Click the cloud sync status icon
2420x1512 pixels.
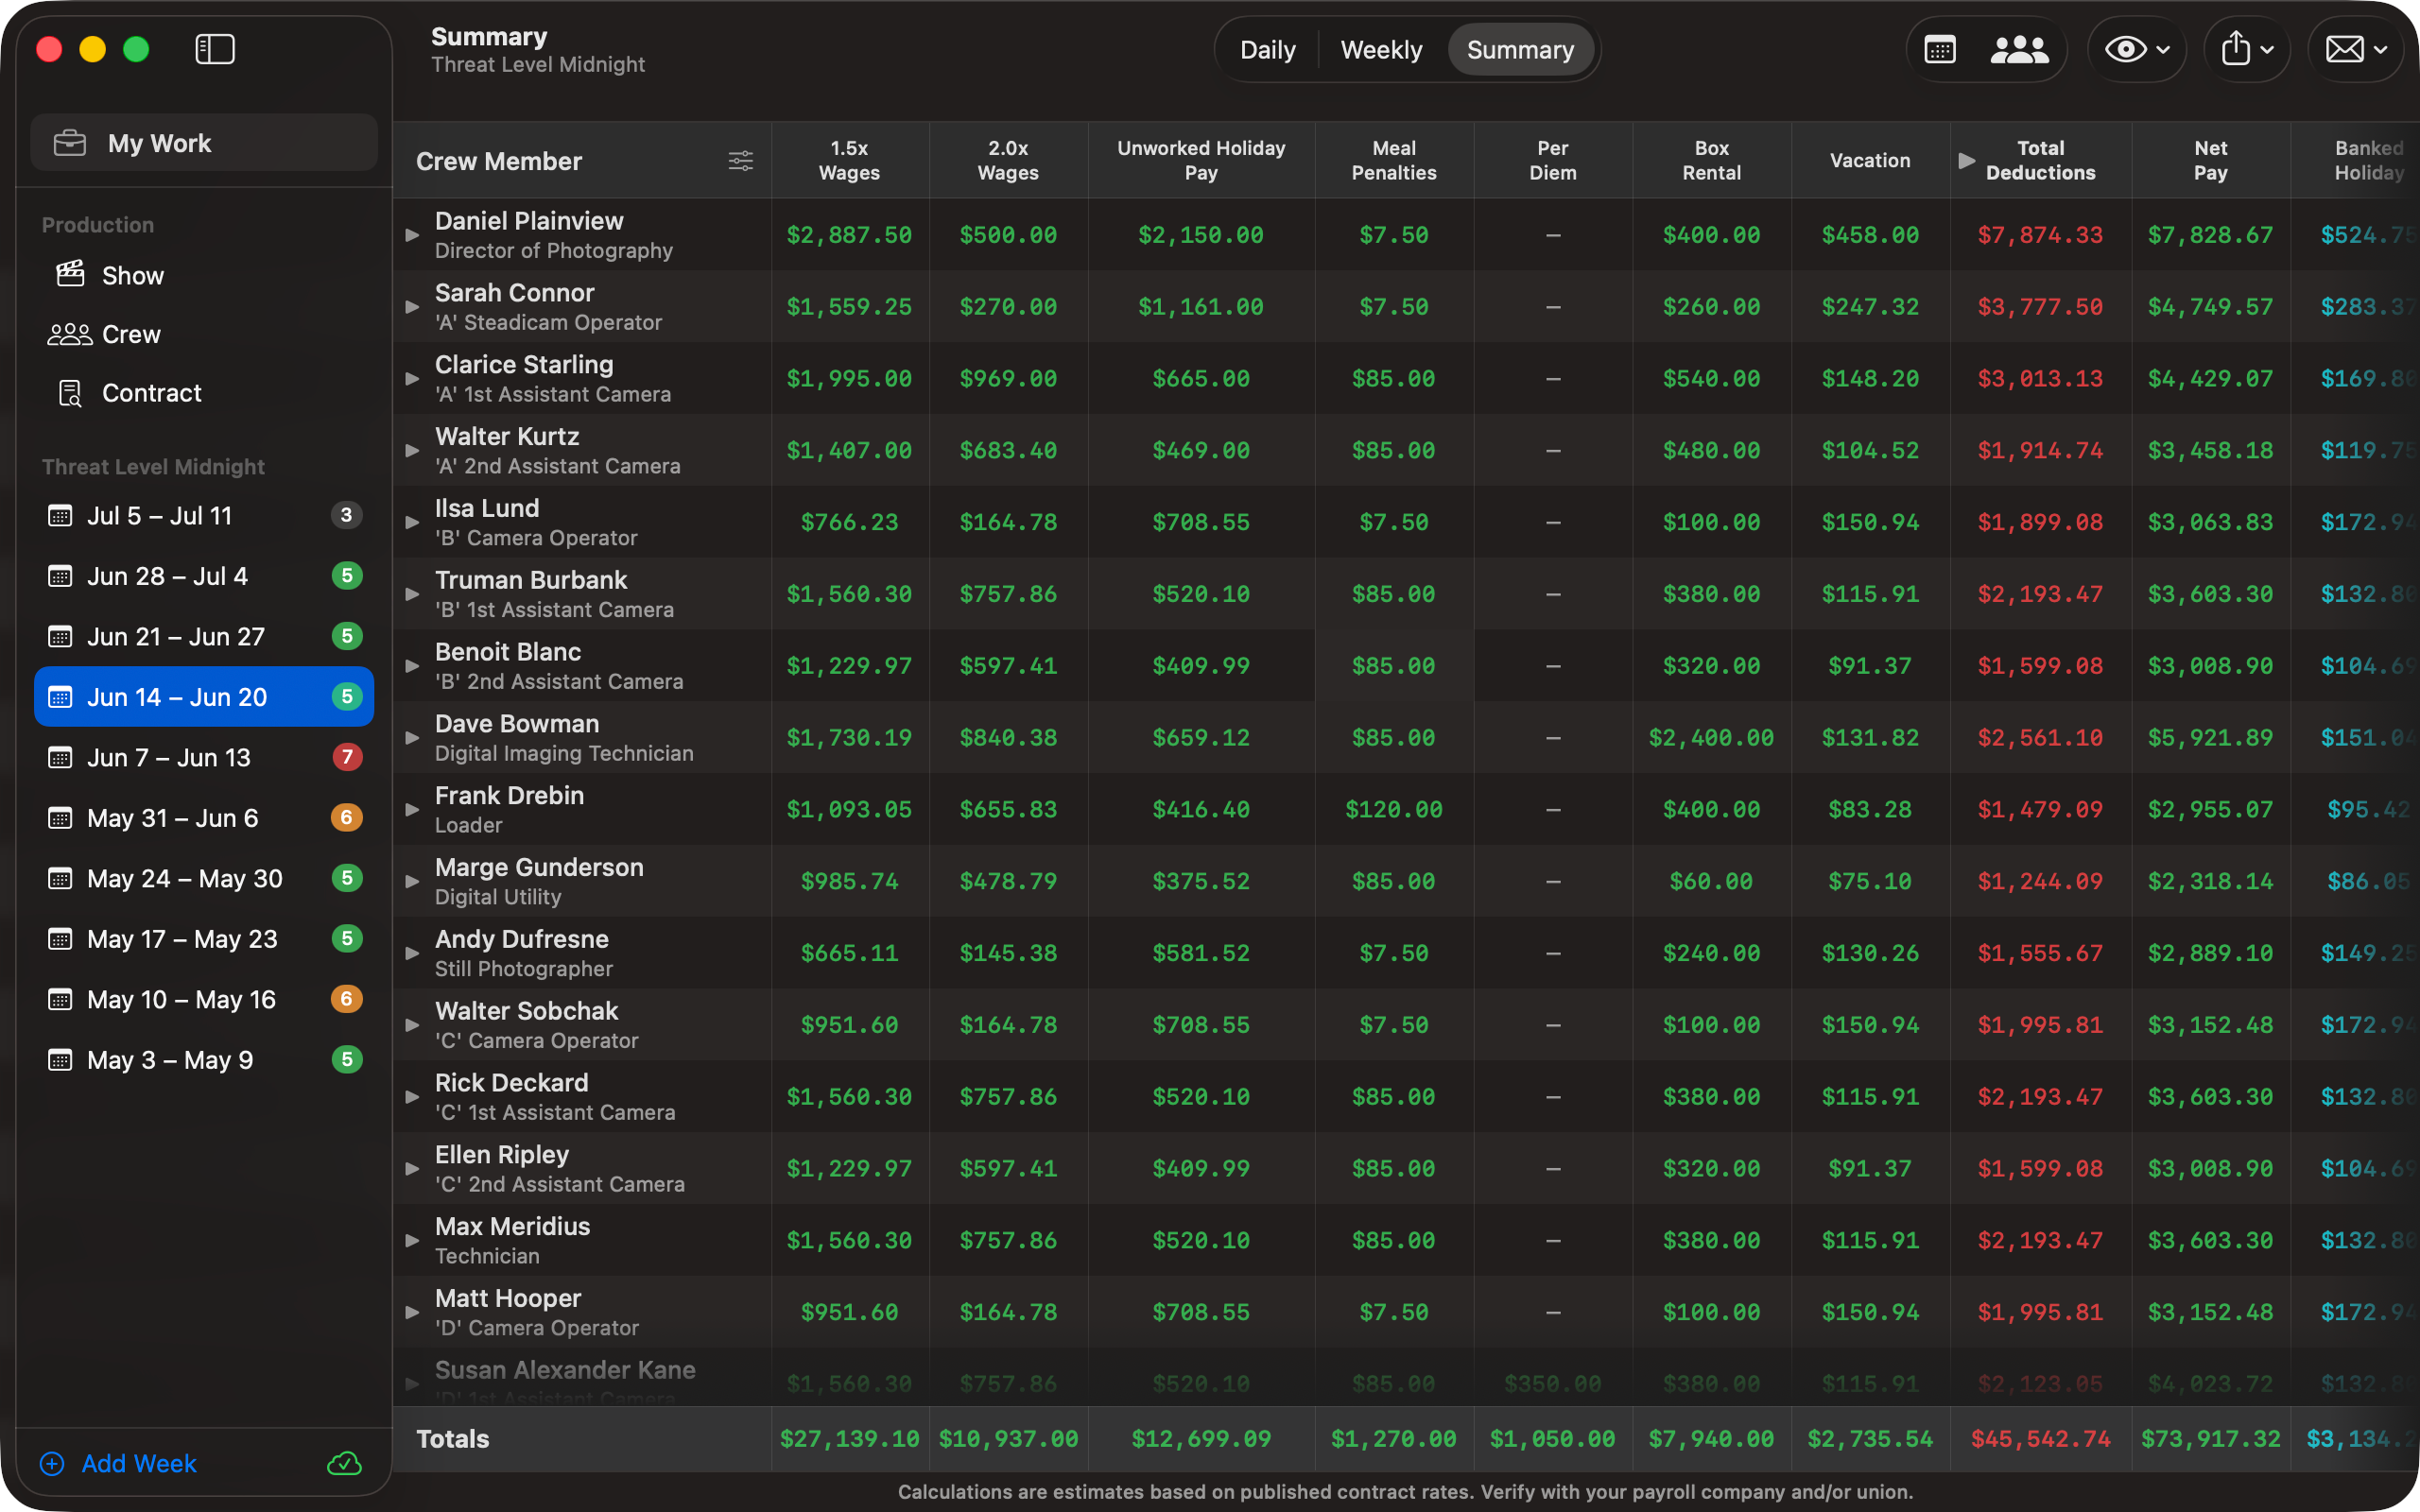coord(345,1463)
